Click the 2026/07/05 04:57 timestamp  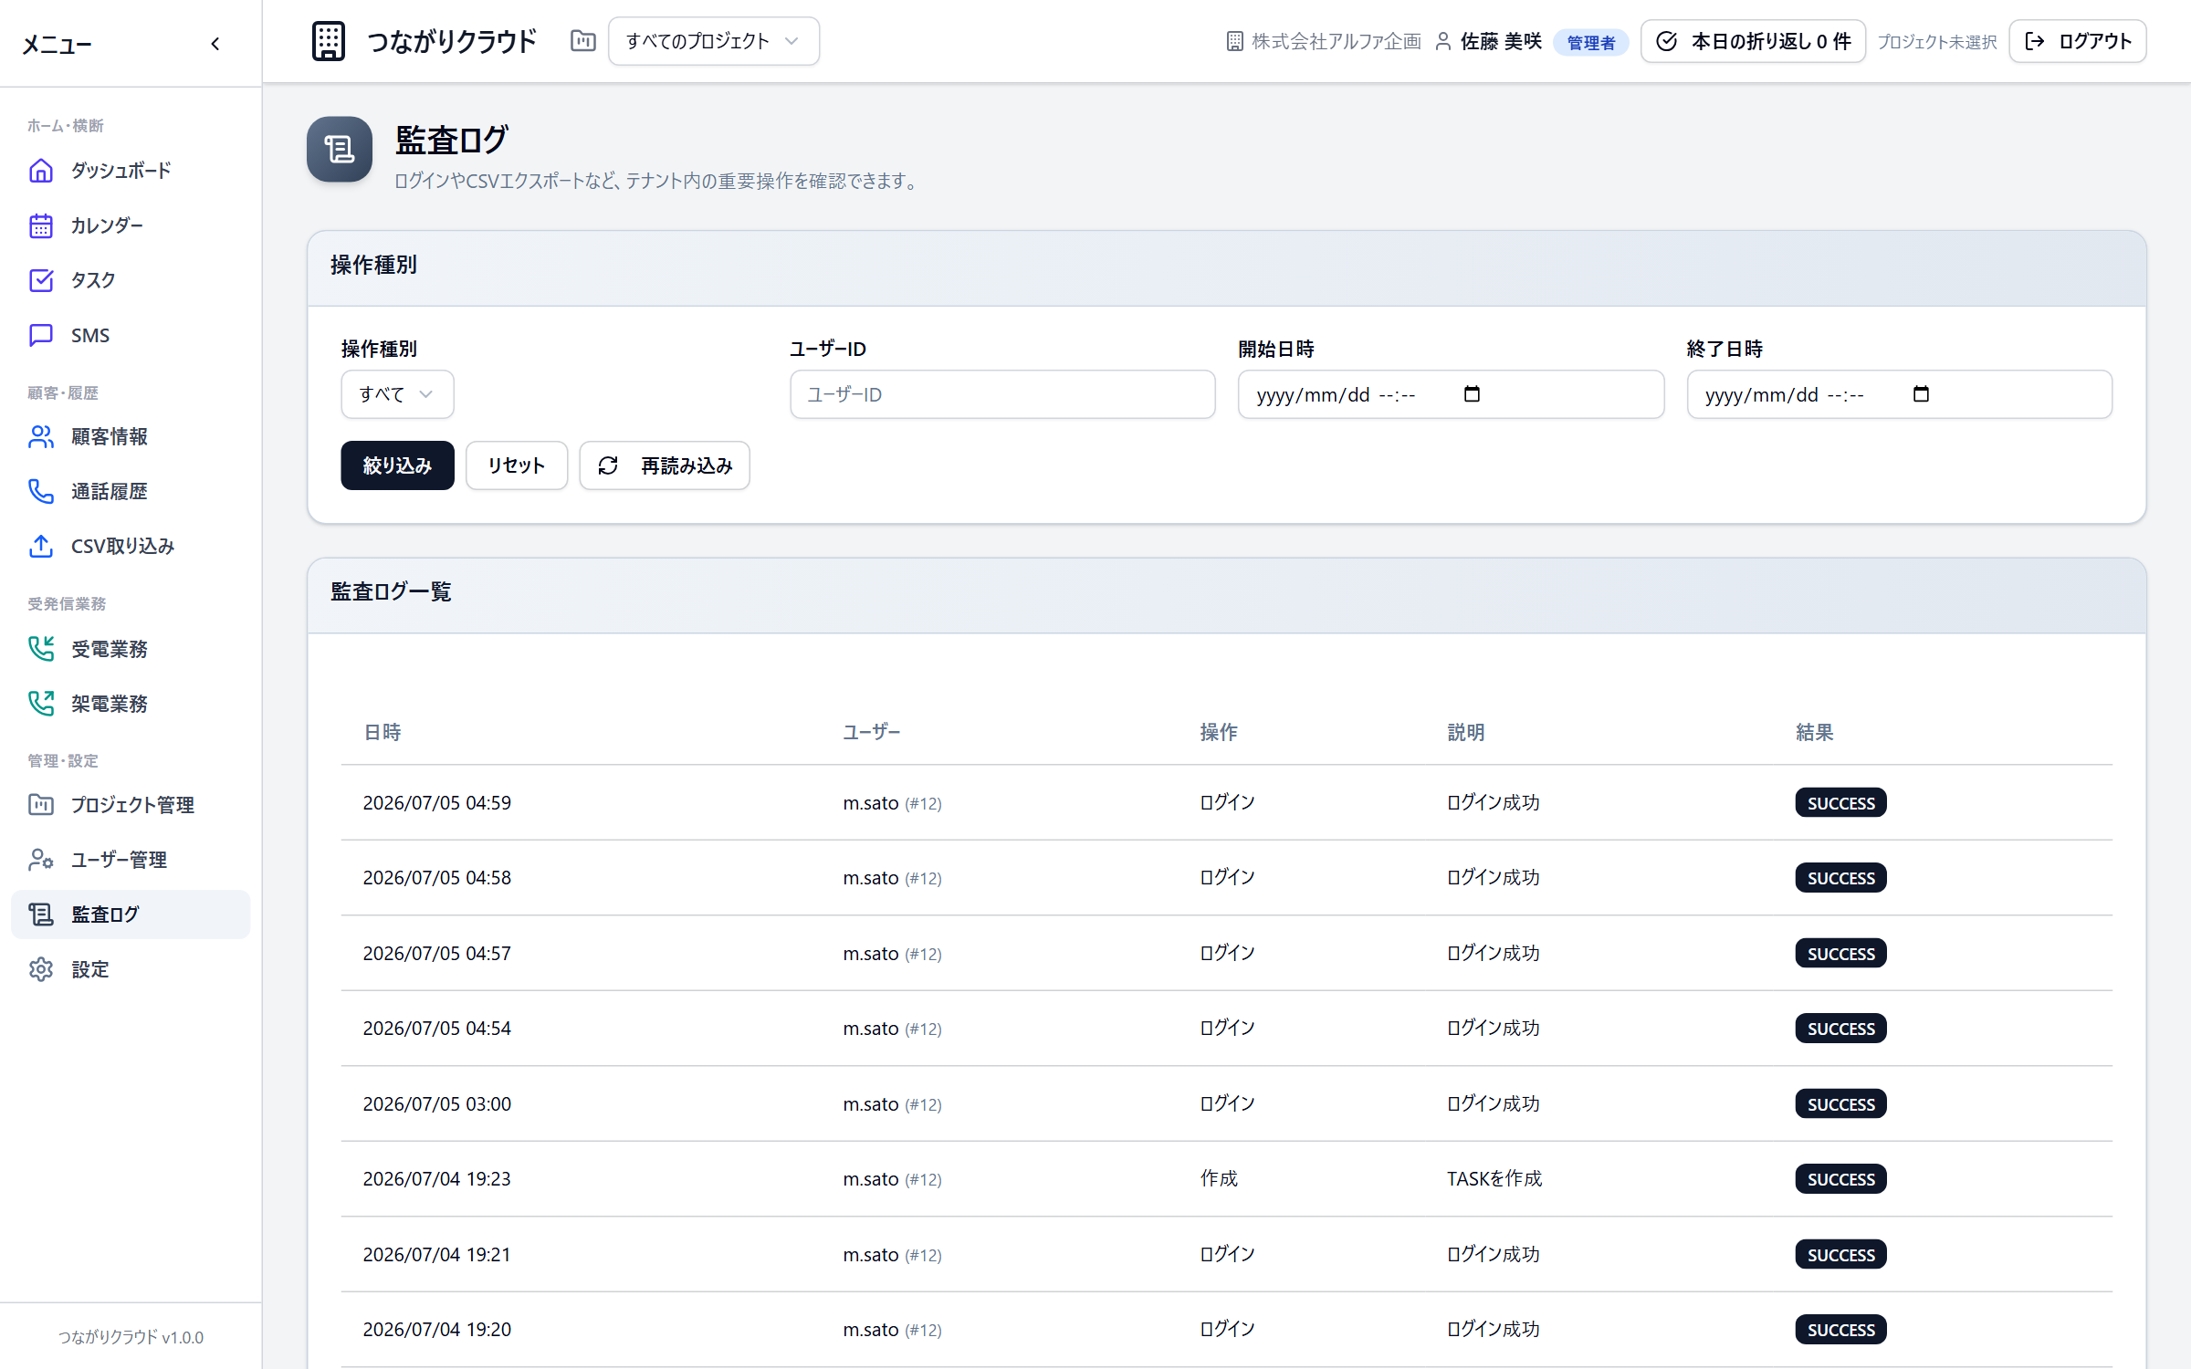[437, 954]
